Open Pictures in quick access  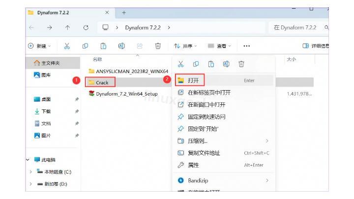42,135
